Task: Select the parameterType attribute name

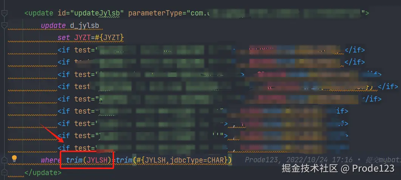Action: pyautogui.click(x=155, y=13)
